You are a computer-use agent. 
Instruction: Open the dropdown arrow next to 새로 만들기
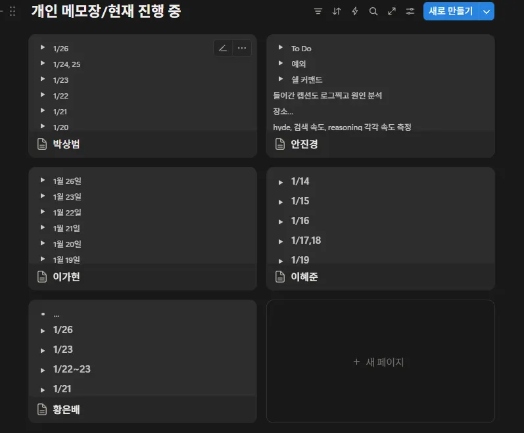(x=487, y=11)
